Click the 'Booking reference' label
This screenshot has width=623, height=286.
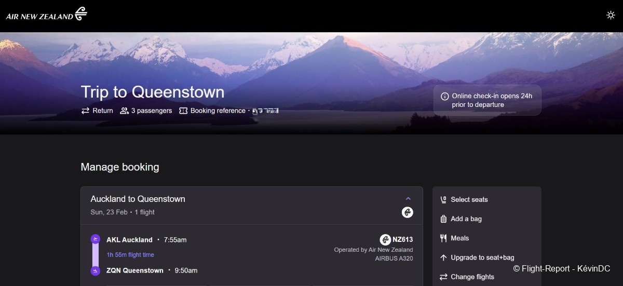pyautogui.click(x=218, y=111)
